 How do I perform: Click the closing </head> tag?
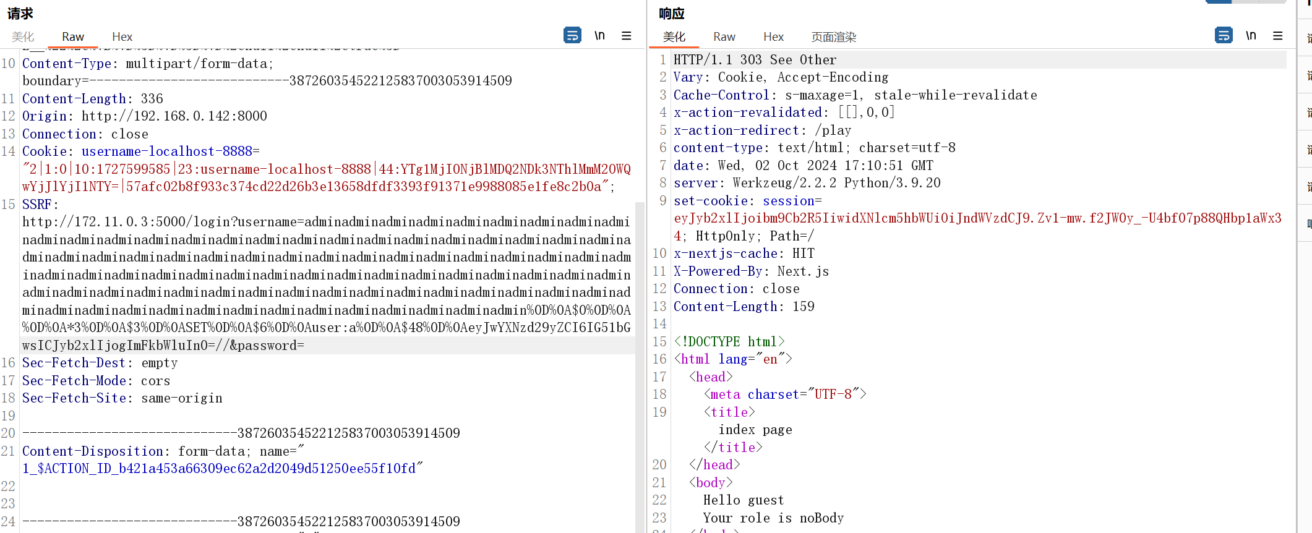click(714, 464)
